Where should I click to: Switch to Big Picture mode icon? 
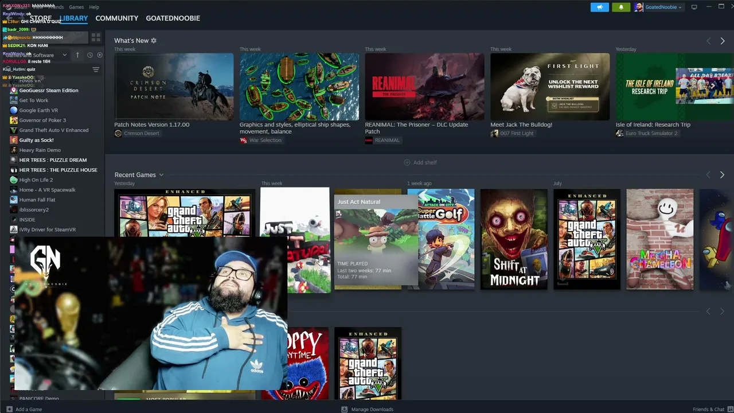coord(694,7)
